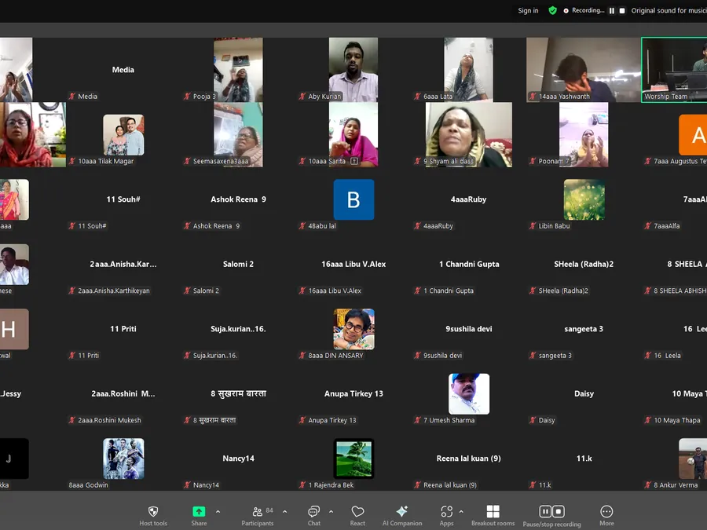The width and height of the screenshot is (707, 530).
Task: Click the Sign in link
Action: pos(528,10)
